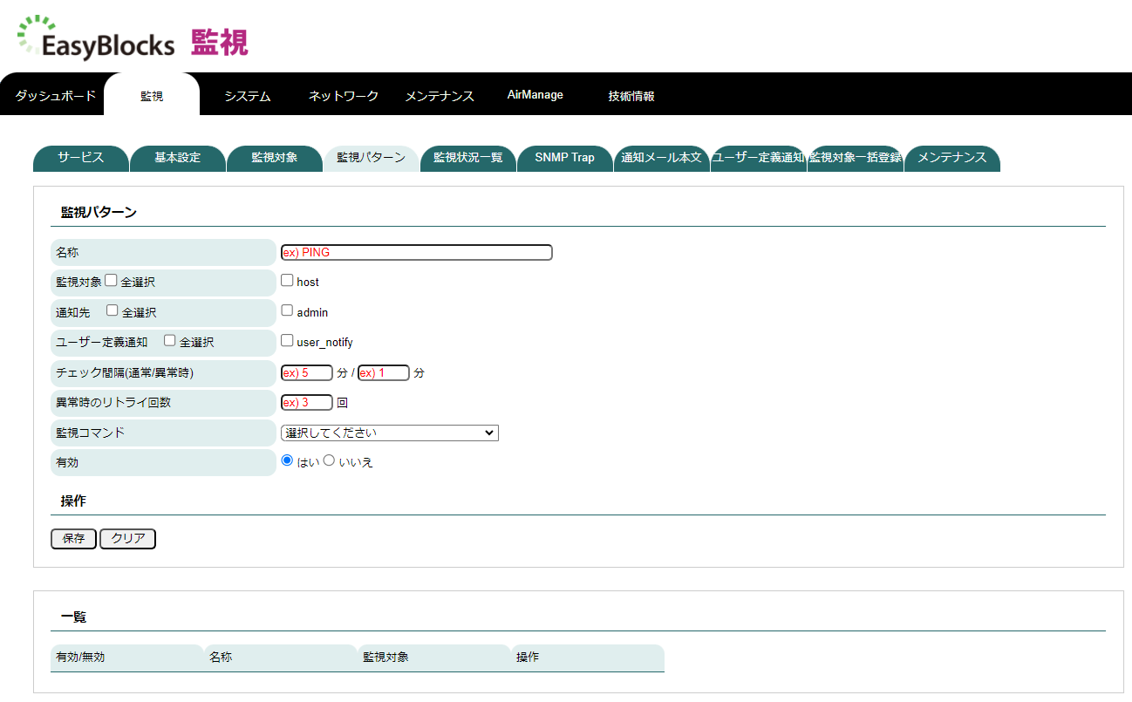Open the top bar メンテナンス menu

pyautogui.click(x=440, y=96)
